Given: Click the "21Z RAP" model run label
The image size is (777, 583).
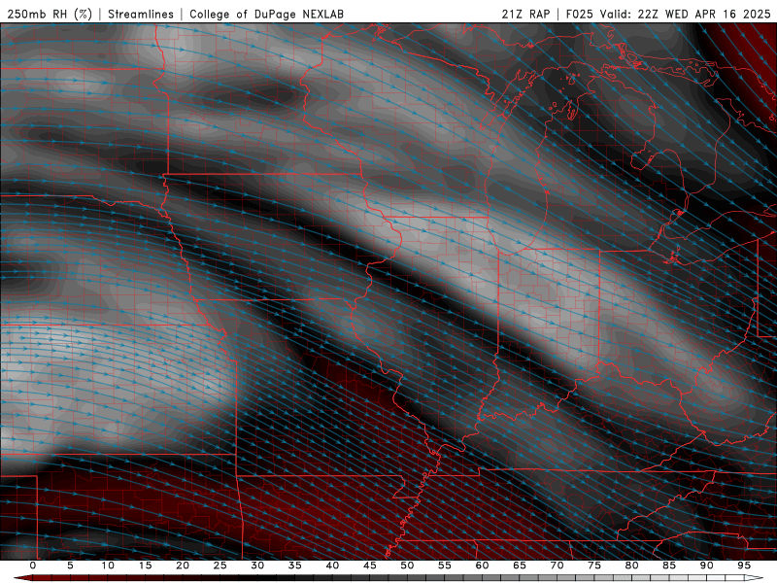Looking at the screenshot, I should point(525,14).
